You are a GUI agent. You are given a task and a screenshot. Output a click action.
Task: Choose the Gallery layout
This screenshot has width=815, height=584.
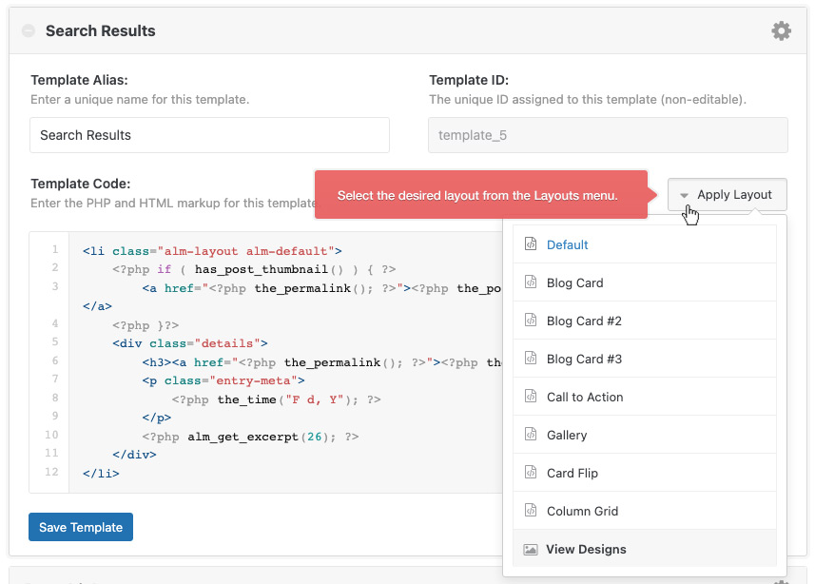tap(645, 435)
